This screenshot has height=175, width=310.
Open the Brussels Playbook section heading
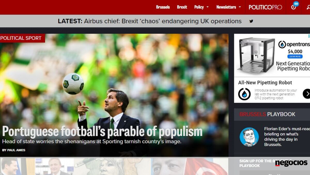pyautogui.click(x=267, y=114)
